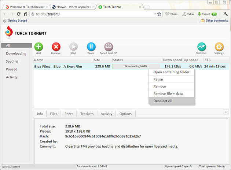The image size is (231, 170).
Task: Open the browser wrench menu icon
Action: point(225,14)
